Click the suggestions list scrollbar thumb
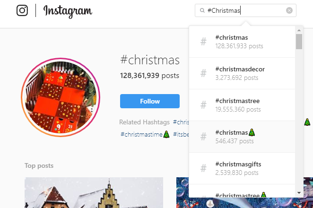 point(299,42)
